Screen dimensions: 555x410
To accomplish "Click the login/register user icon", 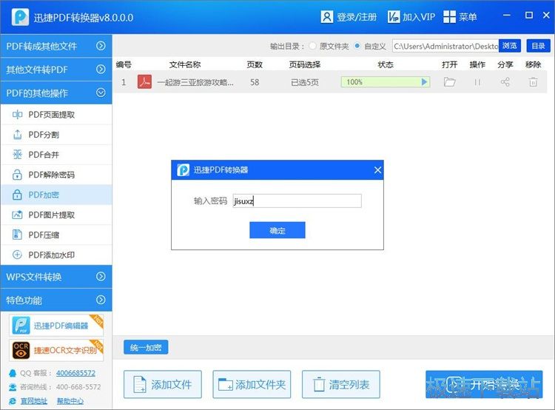I will (326, 16).
